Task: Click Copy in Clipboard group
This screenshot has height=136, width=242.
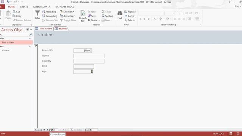Action: pyautogui.click(x=17, y=16)
